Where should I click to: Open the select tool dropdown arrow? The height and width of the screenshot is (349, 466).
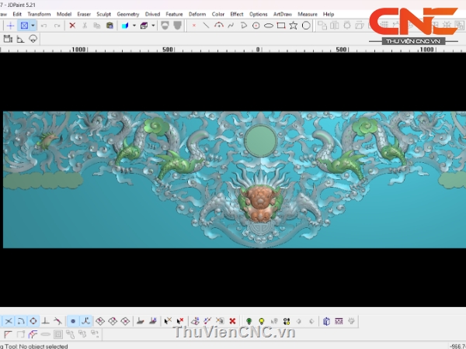click(x=33, y=26)
